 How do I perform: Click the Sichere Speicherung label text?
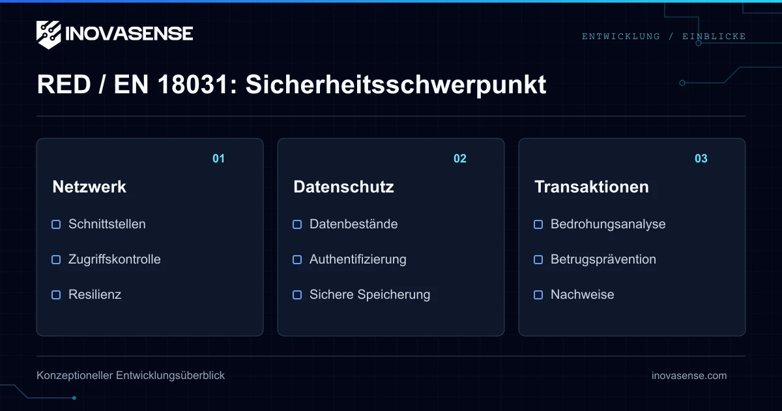(369, 294)
